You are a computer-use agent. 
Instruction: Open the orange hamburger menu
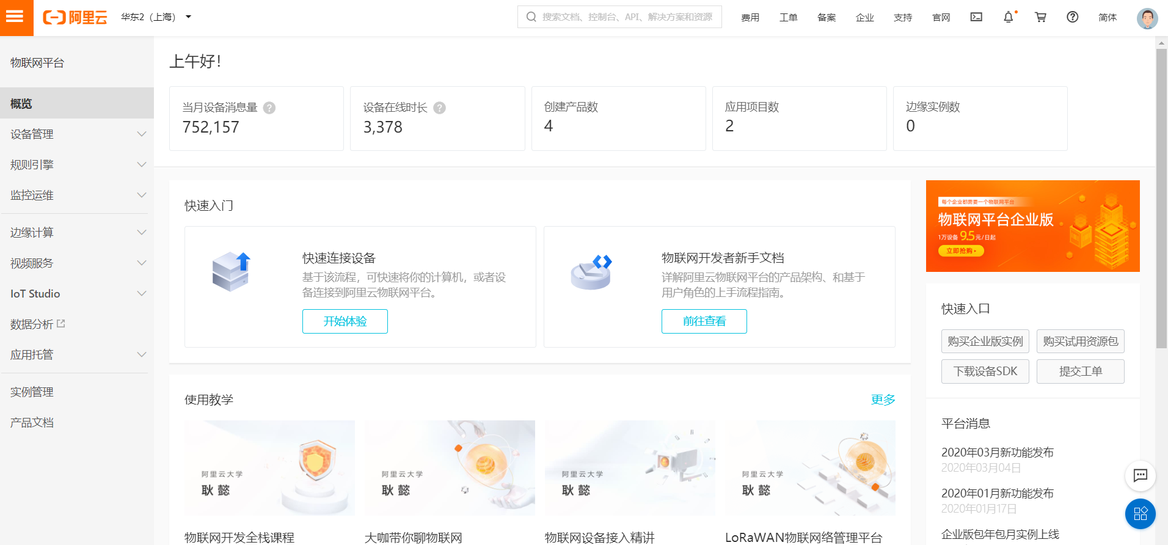coord(16,17)
